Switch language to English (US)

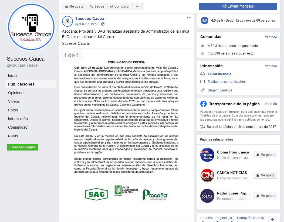coord(225,218)
